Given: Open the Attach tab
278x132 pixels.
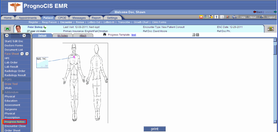Looking at the screenshot, I should 83,36.
